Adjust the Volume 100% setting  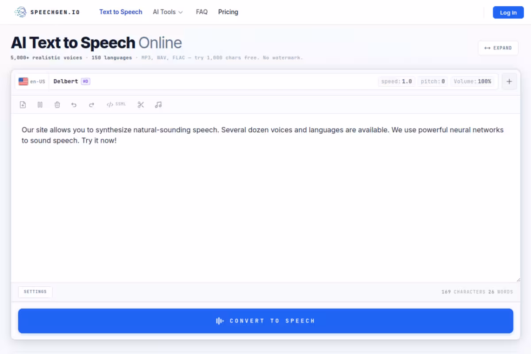[x=472, y=81]
